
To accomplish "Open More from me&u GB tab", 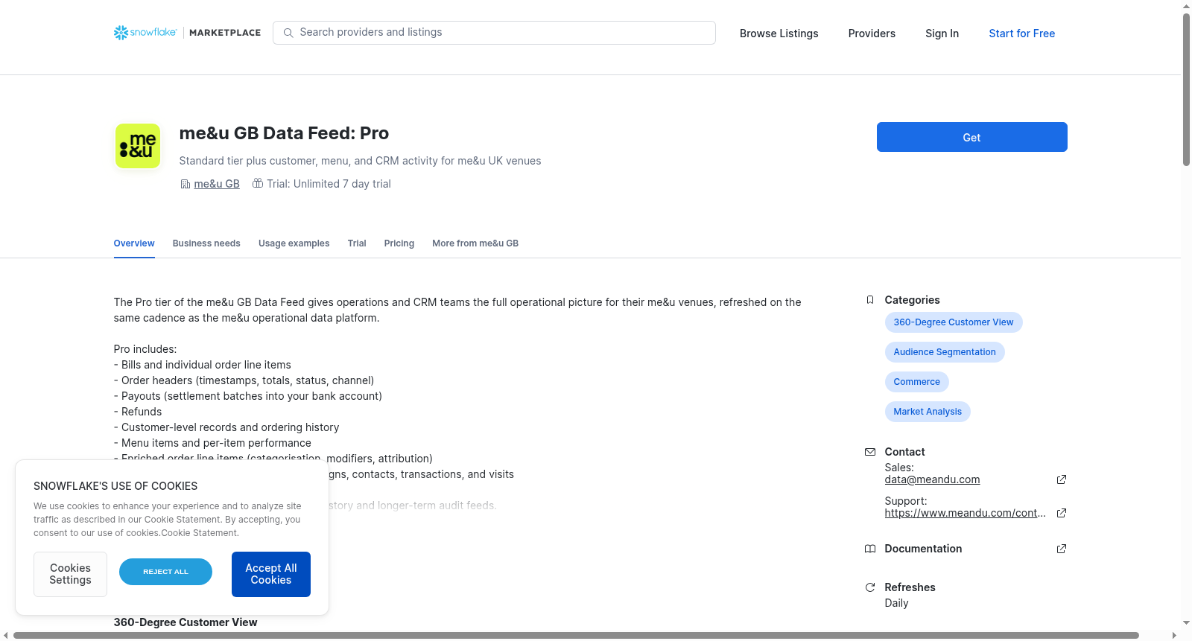I will point(475,243).
